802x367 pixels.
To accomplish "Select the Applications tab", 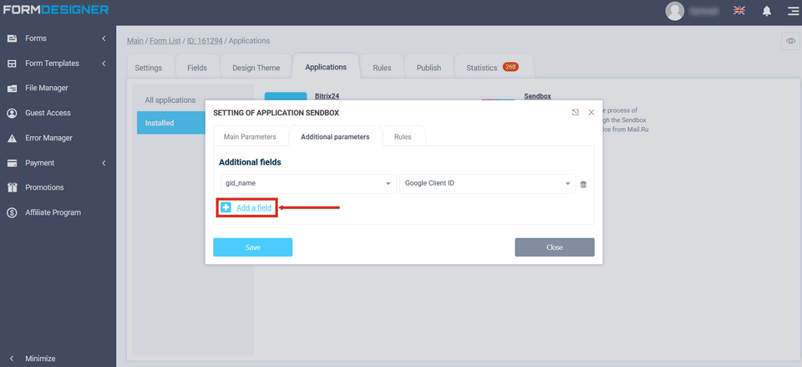I will (x=326, y=67).
